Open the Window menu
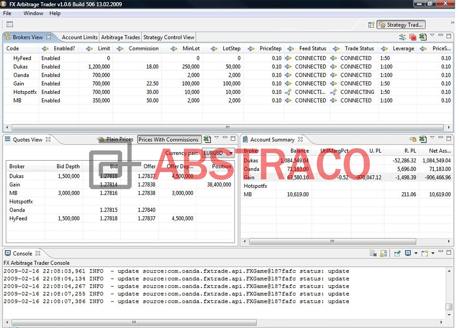459x328 pixels. [x=33, y=13]
